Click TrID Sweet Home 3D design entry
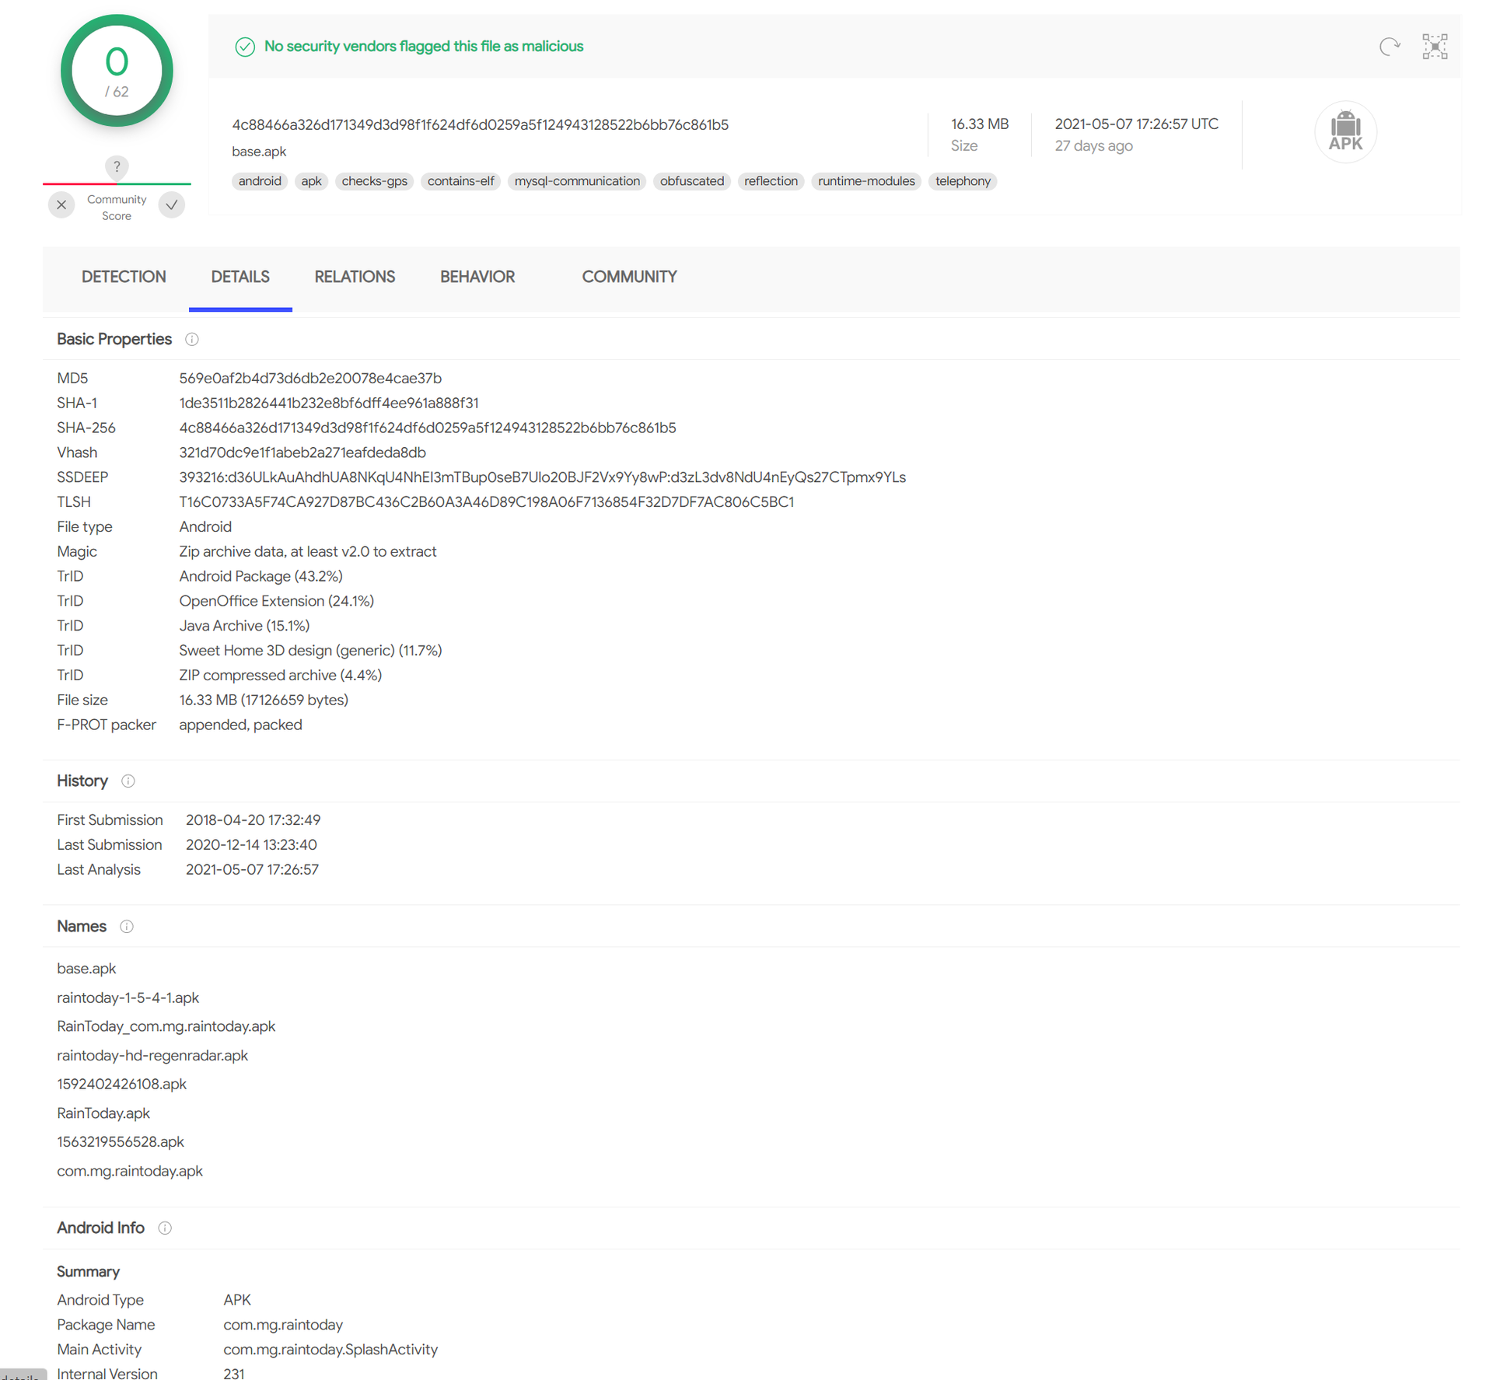Image resolution: width=1493 pixels, height=1380 pixels. (x=310, y=651)
